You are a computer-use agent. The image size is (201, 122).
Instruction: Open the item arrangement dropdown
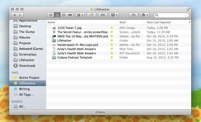pos(80,15)
